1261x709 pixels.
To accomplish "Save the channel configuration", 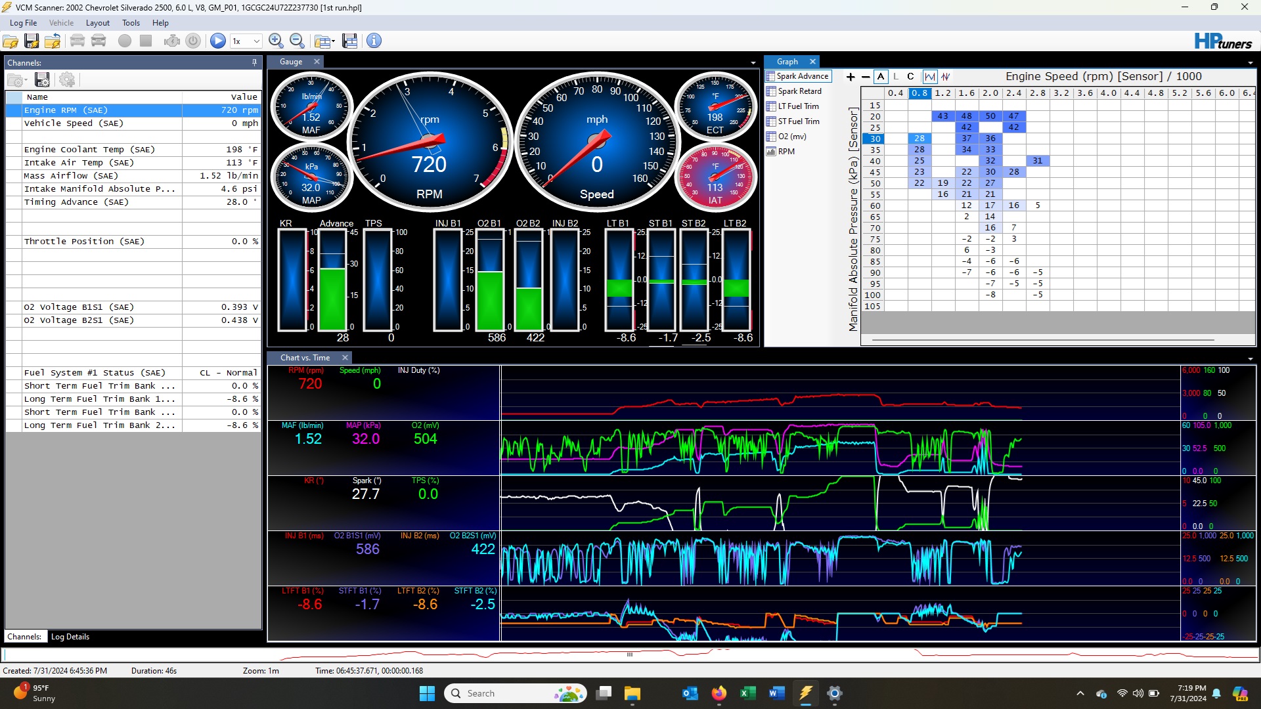I will pos(43,80).
